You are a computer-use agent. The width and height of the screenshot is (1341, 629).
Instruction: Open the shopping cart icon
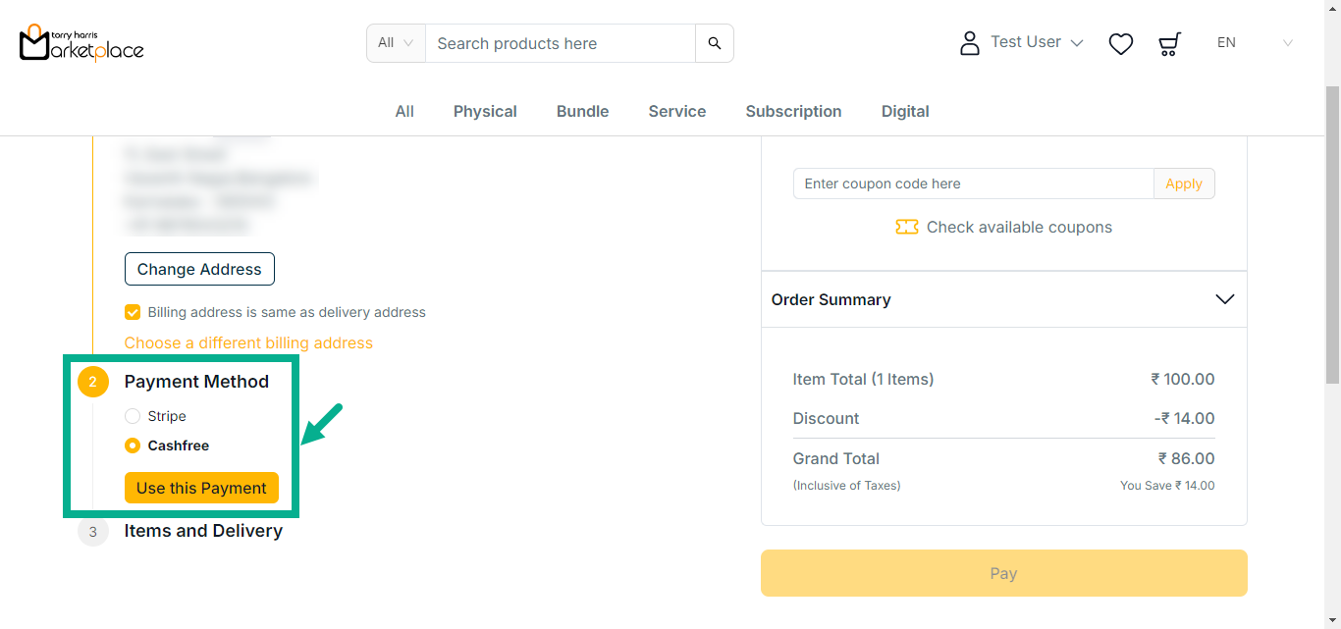click(x=1169, y=43)
